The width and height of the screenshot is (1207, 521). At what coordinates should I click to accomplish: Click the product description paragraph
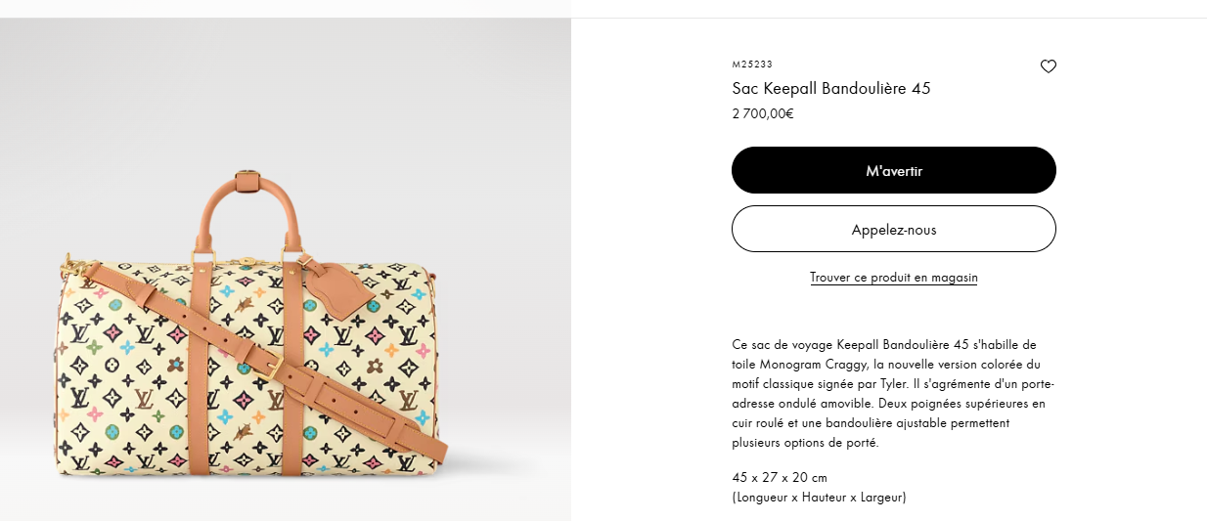pyautogui.click(x=890, y=394)
